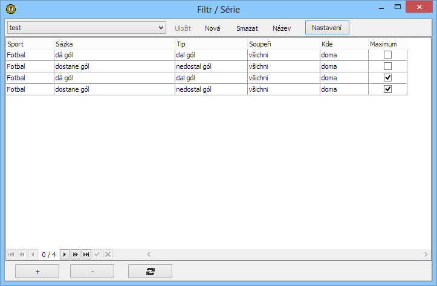Screen dimensions: 437x286
Task: Select 'nedostal gól' cell in second row
Action: click(x=211, y=66)
